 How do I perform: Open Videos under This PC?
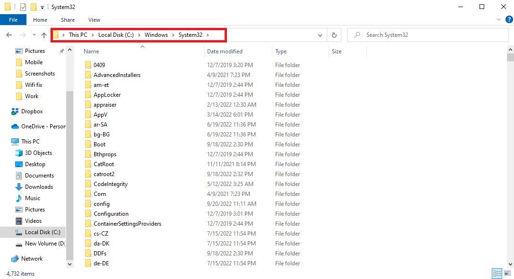pyautogui.click(x=33, y=221)
